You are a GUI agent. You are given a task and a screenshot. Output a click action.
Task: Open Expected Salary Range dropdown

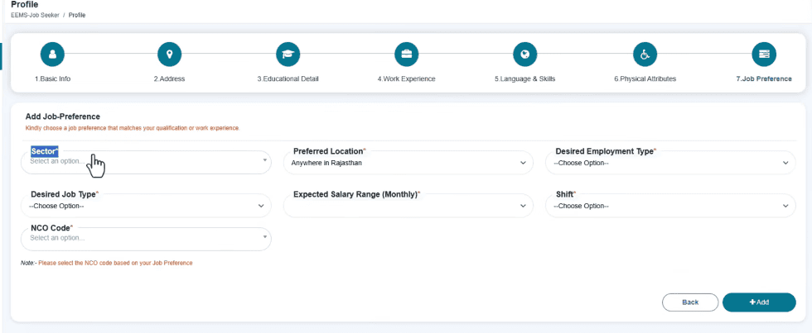tap(408, 206)
